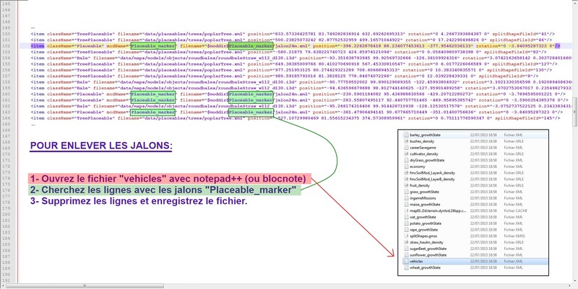
Task: Click highlighted modName "Placeable_marker" on line 152
Action: pyautogui.click(x=152, y=45)
